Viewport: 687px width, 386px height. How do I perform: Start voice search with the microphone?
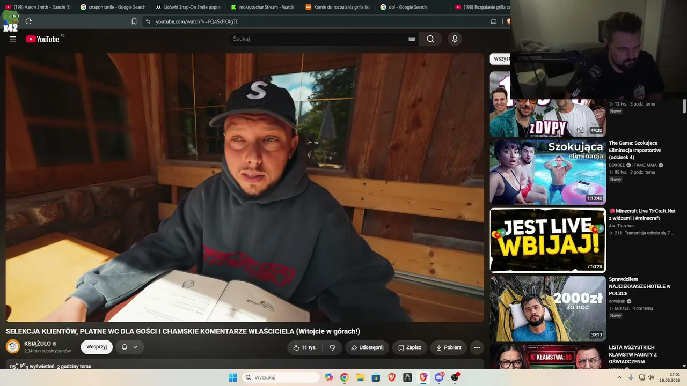click(x=455, y=39)
